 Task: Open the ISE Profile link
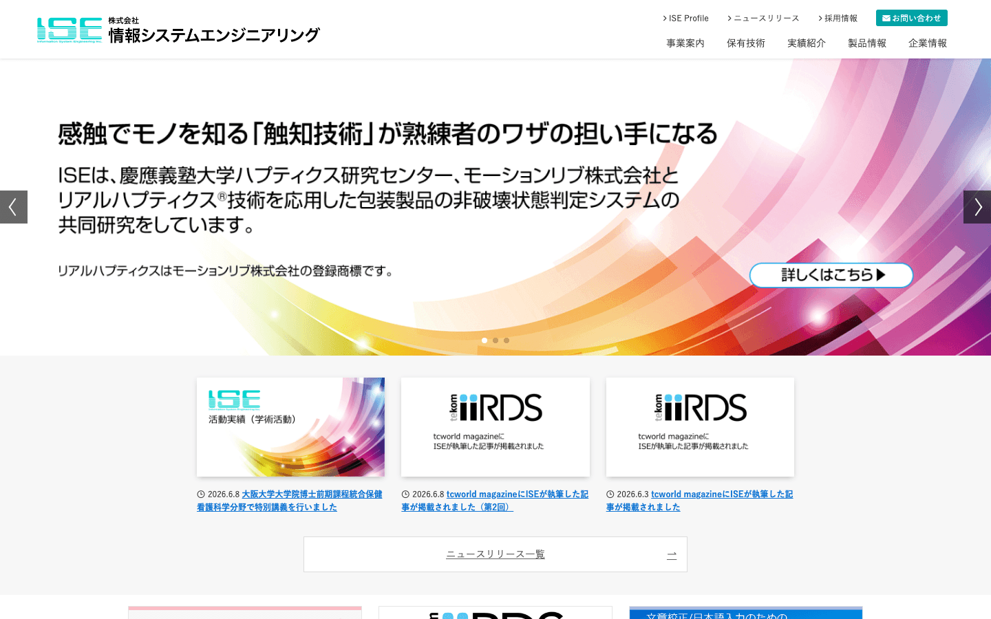[685, 19]
